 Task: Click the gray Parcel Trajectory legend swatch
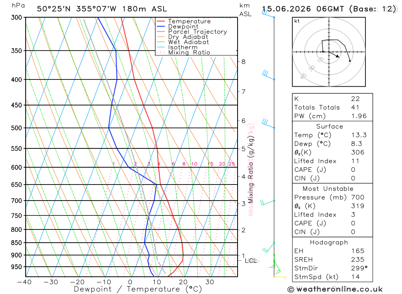coord(160,32)
